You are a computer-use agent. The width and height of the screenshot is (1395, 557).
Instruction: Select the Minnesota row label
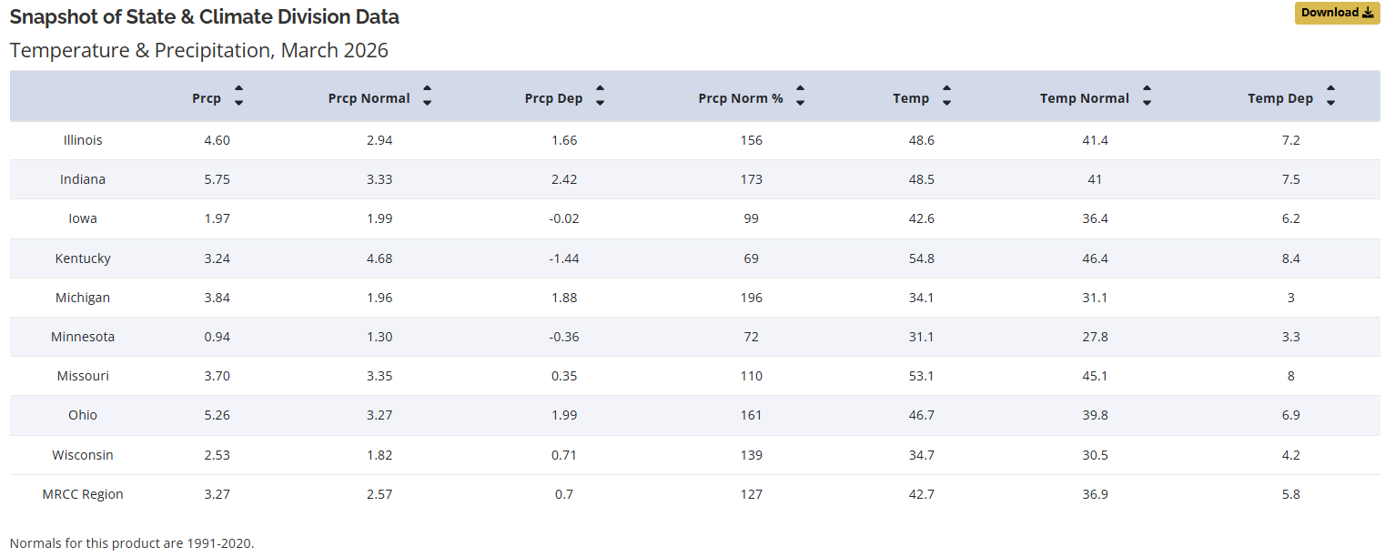tap(83, 337)
